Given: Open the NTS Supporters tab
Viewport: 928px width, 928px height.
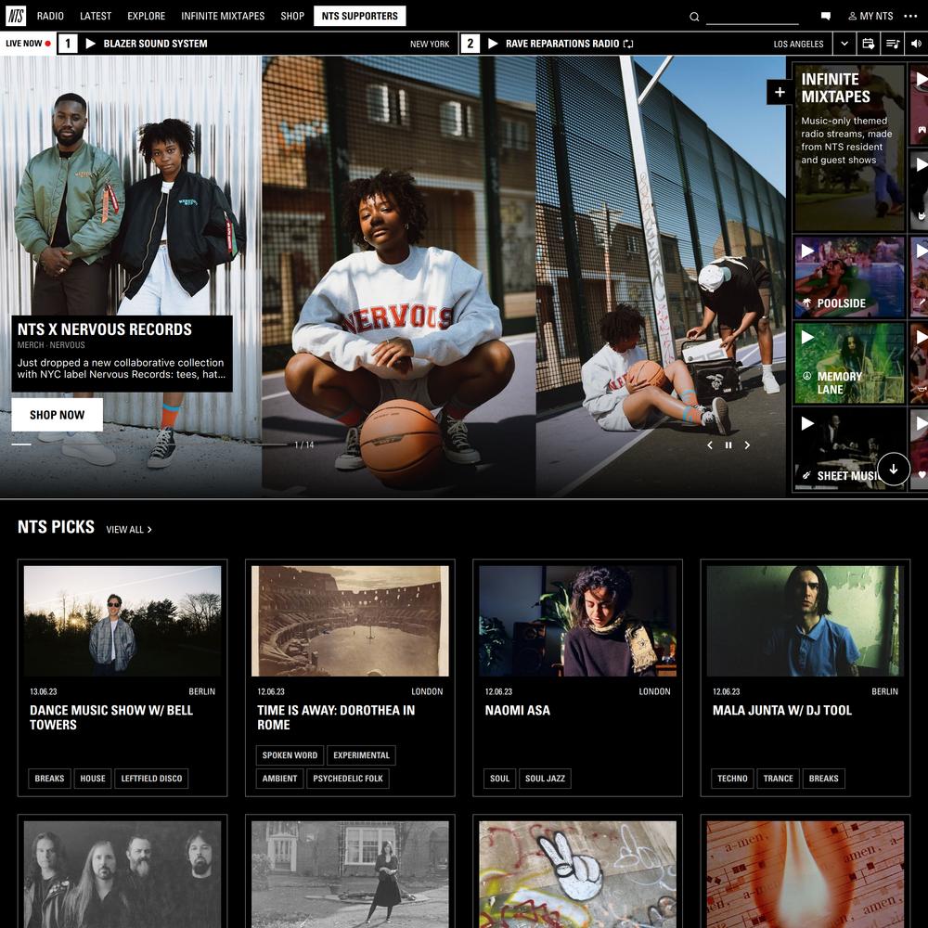Looking at the screenshot, I should [x=360, y=16].
